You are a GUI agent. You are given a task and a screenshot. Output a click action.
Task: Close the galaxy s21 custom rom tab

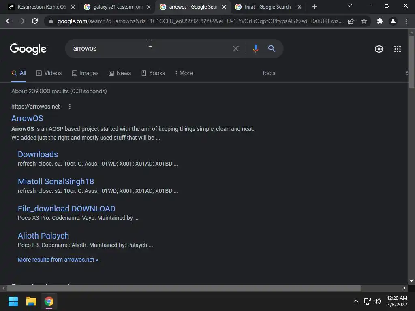tap(149, 7)
